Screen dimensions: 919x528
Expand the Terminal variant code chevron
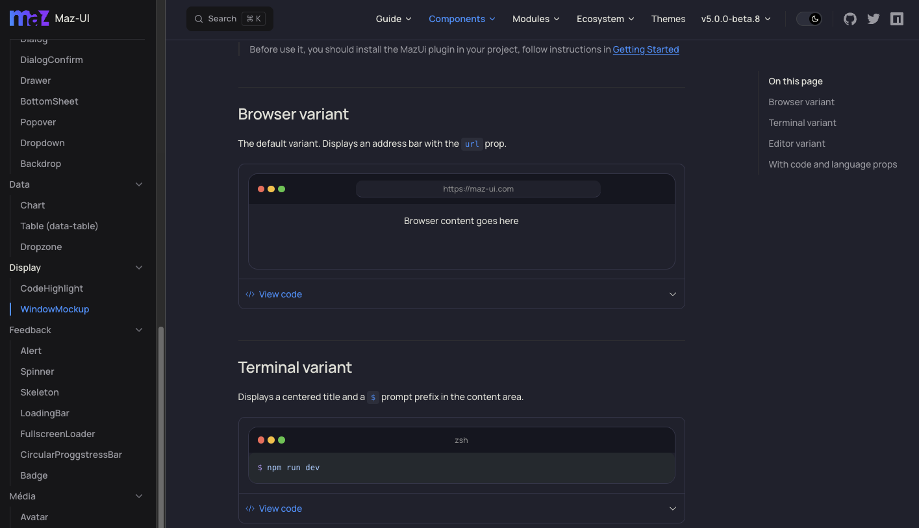coord(673,509)
